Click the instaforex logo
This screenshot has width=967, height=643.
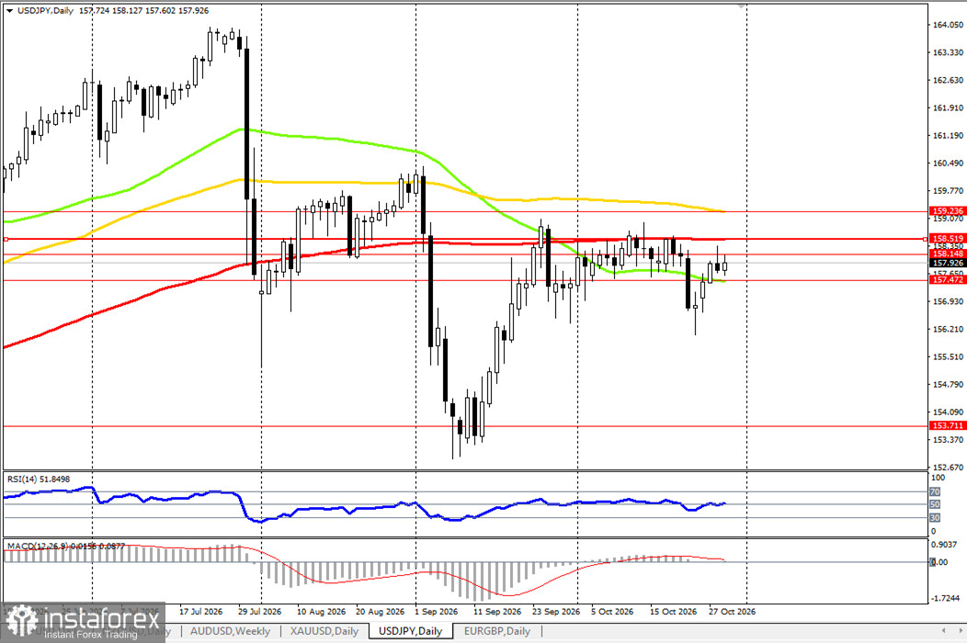coord(83,622)
